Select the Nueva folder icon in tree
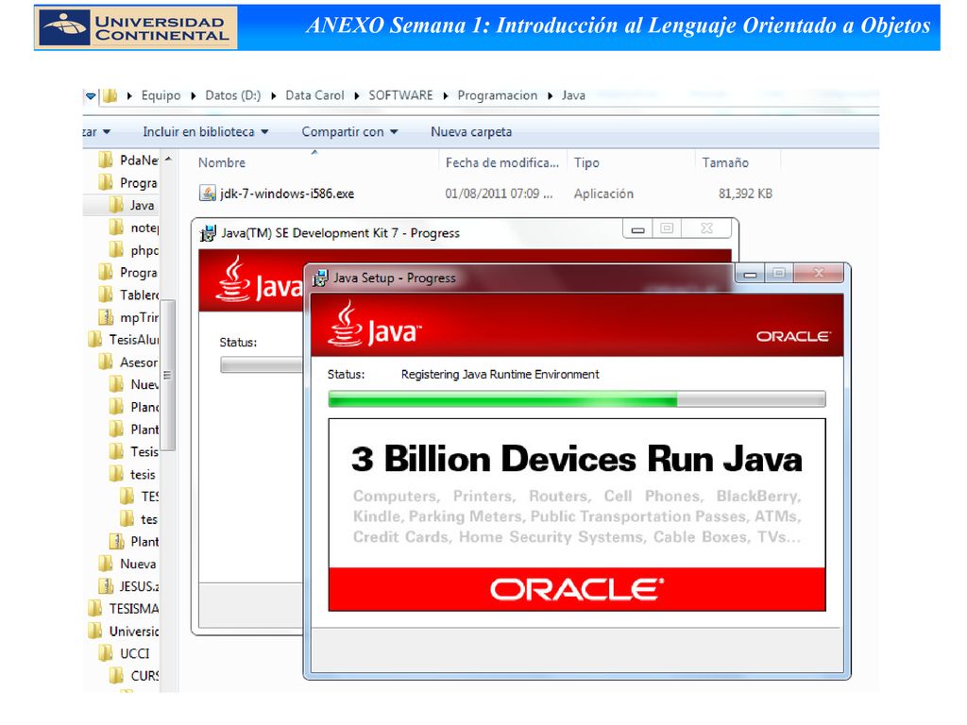This screenshot has height=725, width=967. (106, 565)
